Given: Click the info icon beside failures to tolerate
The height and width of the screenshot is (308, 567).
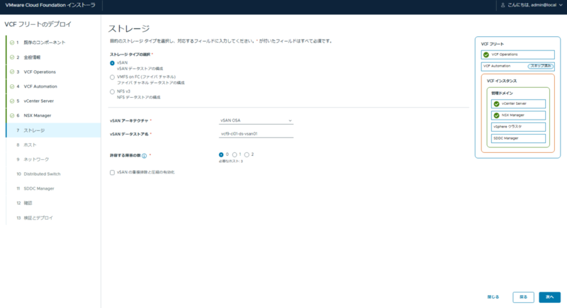Looking at the screenshot, I should coord(145,156).
